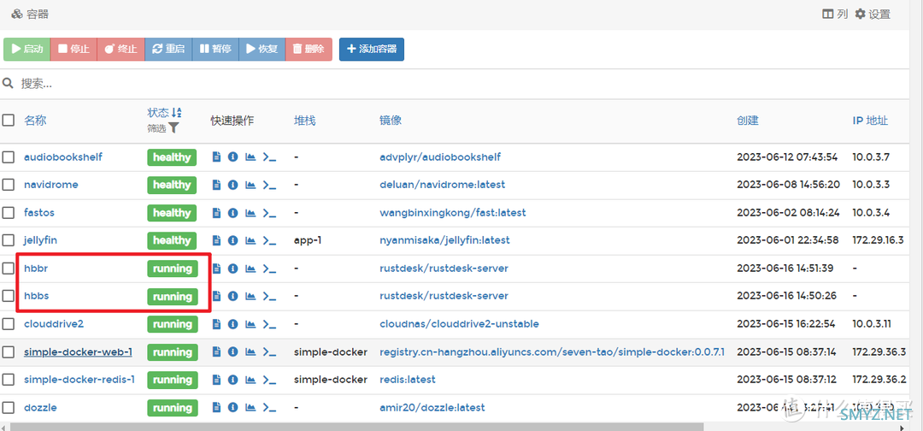The width and height of the screenshot is (923, 431).
Task: Open the cloudnas/clouddrive2-unstable image link
Action: (x=459, y=324)
